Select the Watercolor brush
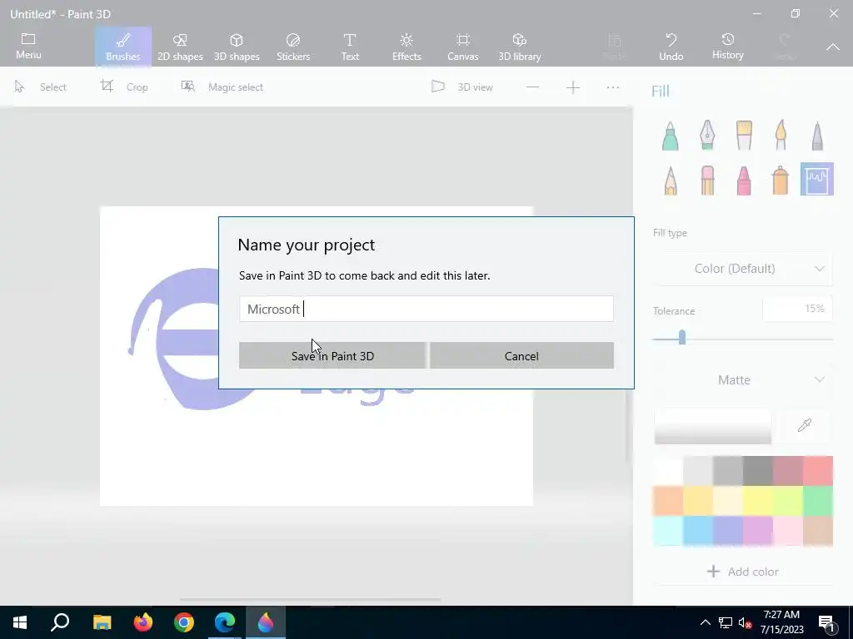Viewport: 853px width, 639px height. pos(781,136)
